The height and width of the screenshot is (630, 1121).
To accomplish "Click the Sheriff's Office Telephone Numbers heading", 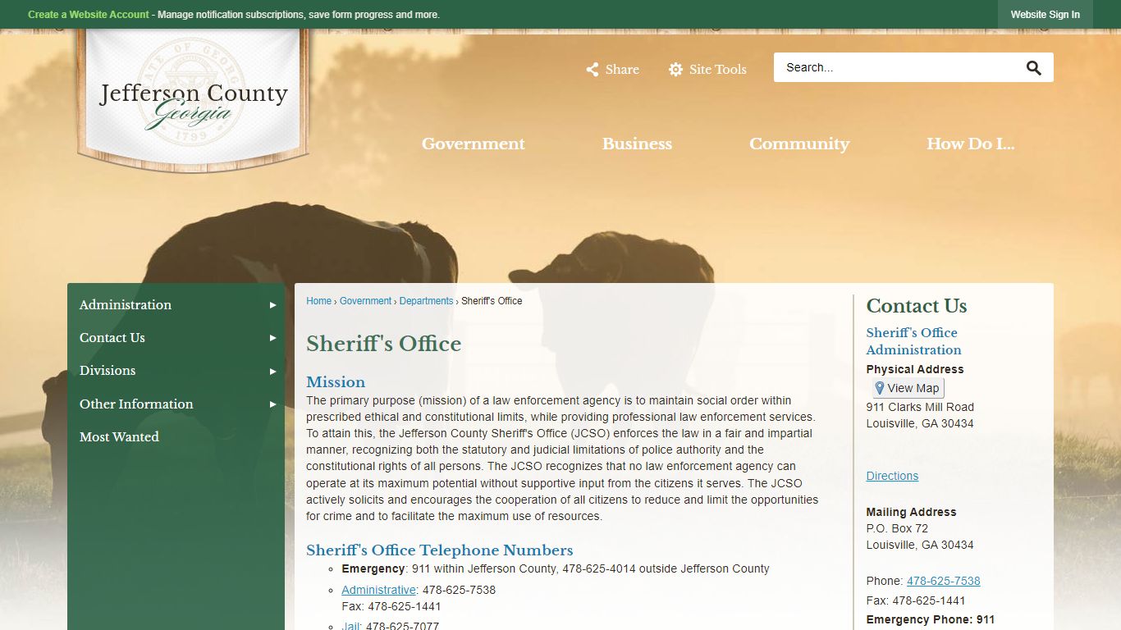I will [x=440, y=550].
